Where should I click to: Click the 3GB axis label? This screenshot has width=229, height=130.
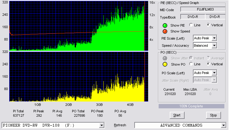99,105
